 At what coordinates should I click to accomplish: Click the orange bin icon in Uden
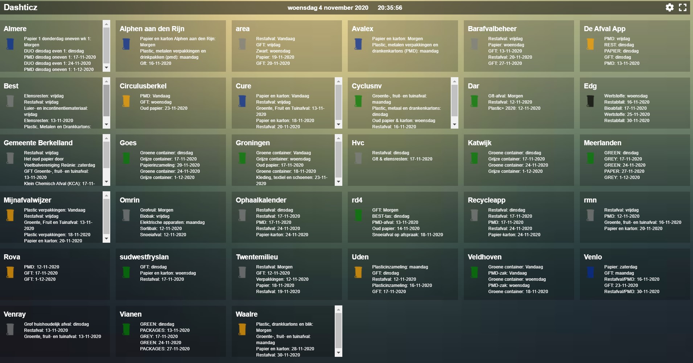click(x=358, y=272)
